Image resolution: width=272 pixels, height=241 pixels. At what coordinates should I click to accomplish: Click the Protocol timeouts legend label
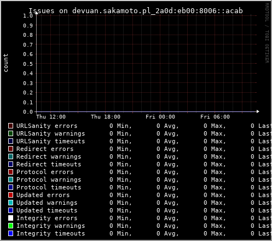click(49, 187)
